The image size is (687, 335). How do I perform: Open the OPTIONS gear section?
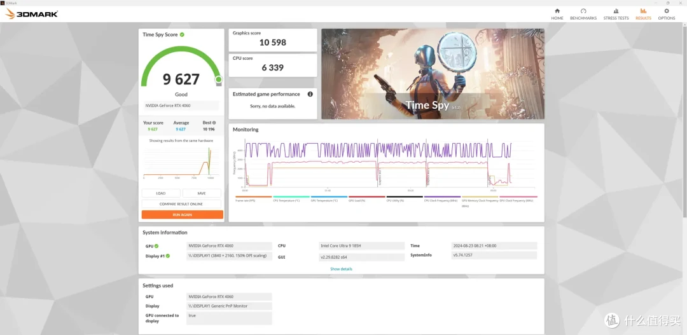pos(667,14)
